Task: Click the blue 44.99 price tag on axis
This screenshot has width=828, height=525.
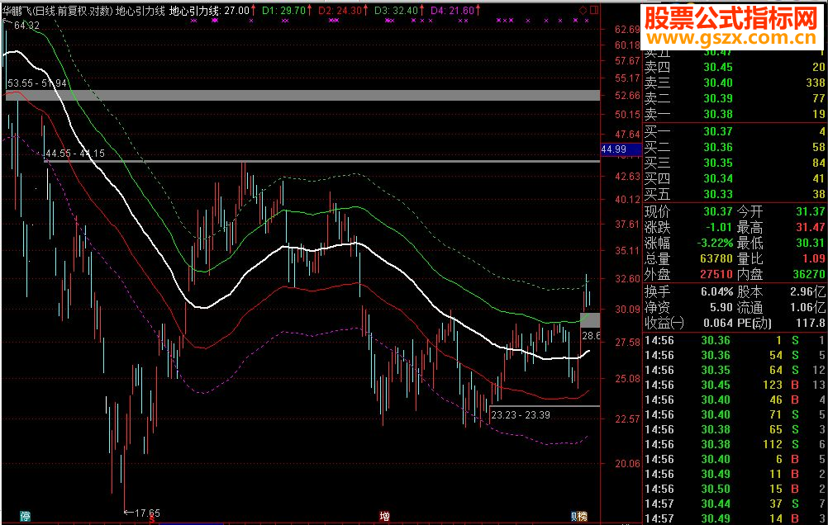Action: 621,149
